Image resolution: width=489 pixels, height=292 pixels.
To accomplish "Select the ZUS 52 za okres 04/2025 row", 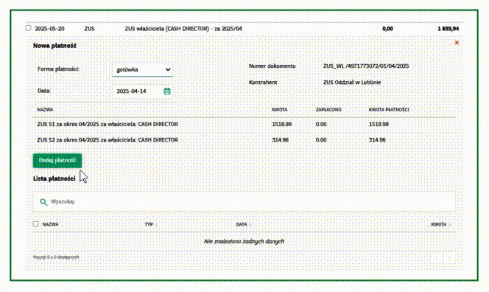I will coord(245,139).
